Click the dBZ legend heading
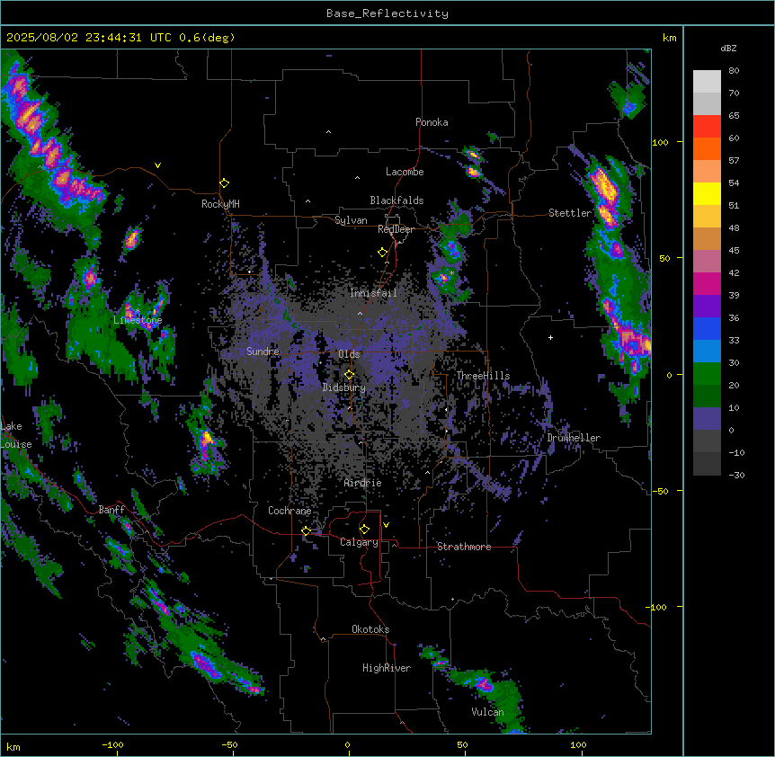This screenshot has width=775, height=757. click(x=728, y=49)
